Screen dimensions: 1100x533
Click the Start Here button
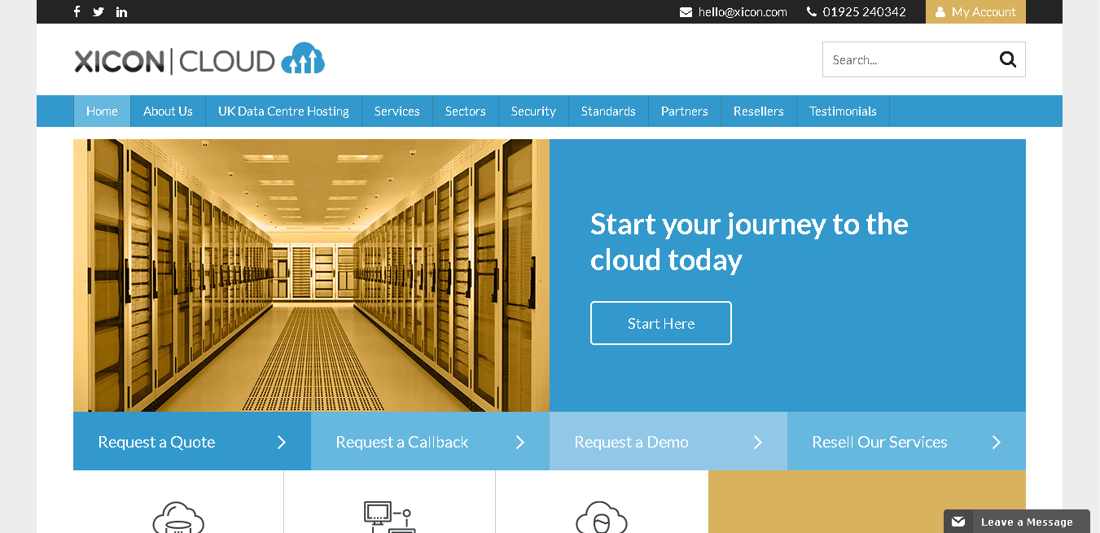click(661, 323)
